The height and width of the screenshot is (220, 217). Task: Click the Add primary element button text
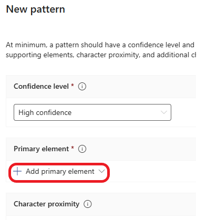coord(60,171)
